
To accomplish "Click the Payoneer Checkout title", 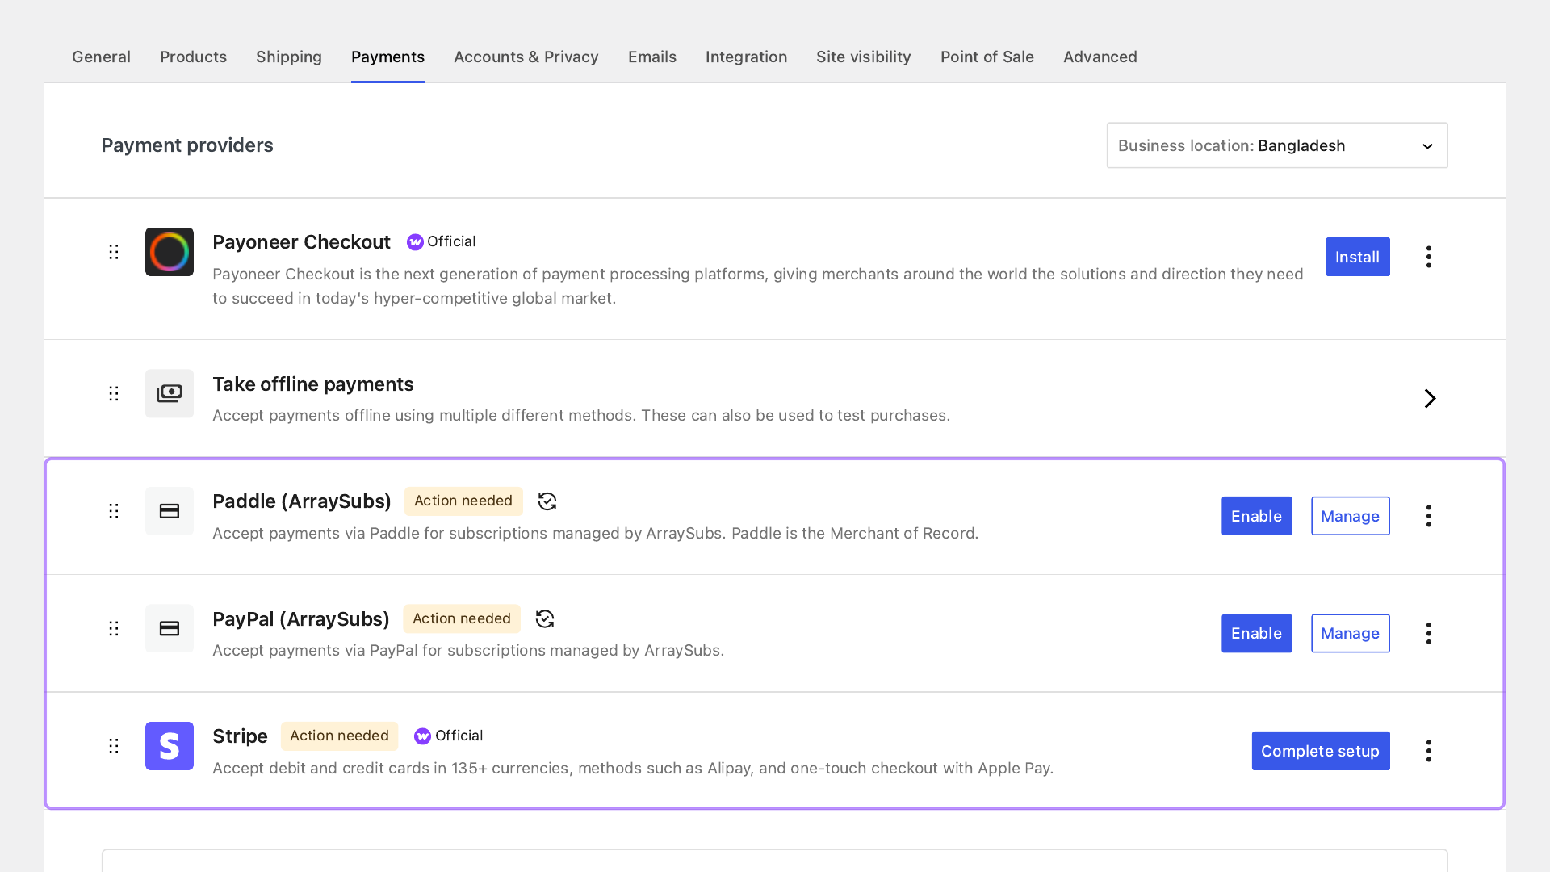I will click(x=301, y=242).
